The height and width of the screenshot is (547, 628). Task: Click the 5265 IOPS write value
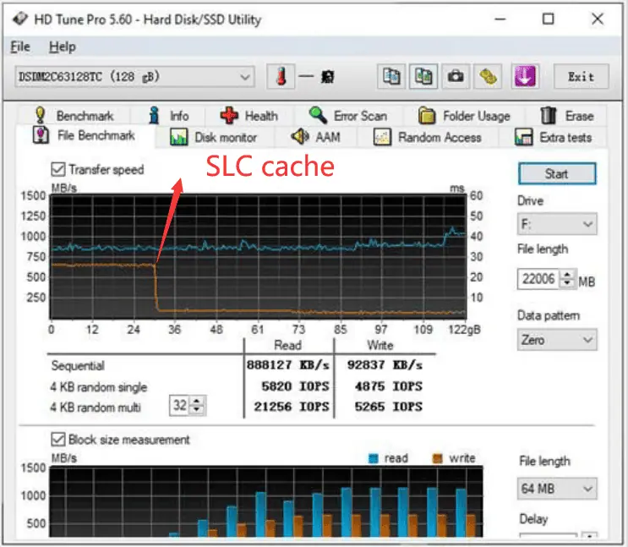[388, 407]
